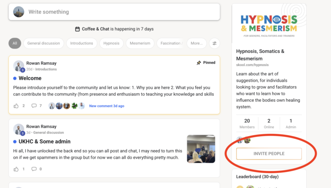Image resolution: width=331 pixels, height=188 pixels.
Task: Filter posts by Introductions category
Action: pos(81,43)
